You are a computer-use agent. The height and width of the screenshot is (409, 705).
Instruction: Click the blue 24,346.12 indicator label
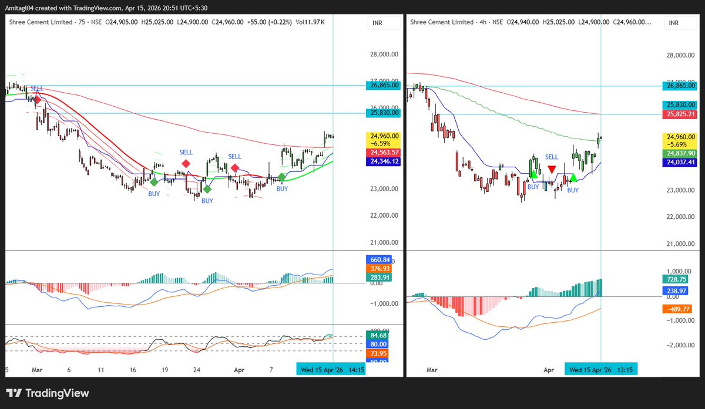[x=384, y=161]
